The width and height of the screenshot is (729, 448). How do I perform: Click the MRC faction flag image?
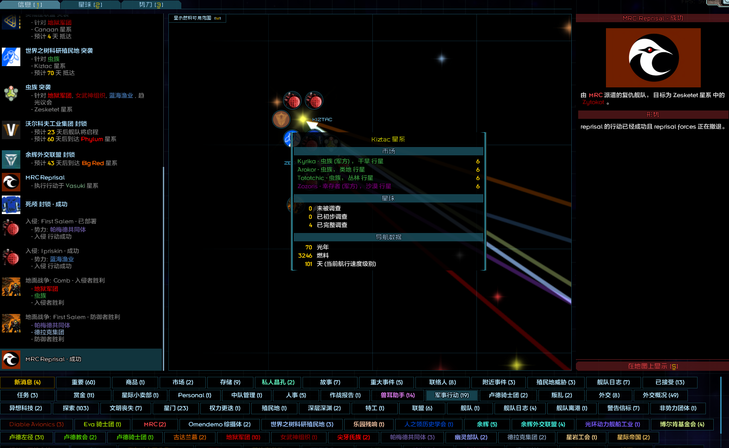pos(653,58)
